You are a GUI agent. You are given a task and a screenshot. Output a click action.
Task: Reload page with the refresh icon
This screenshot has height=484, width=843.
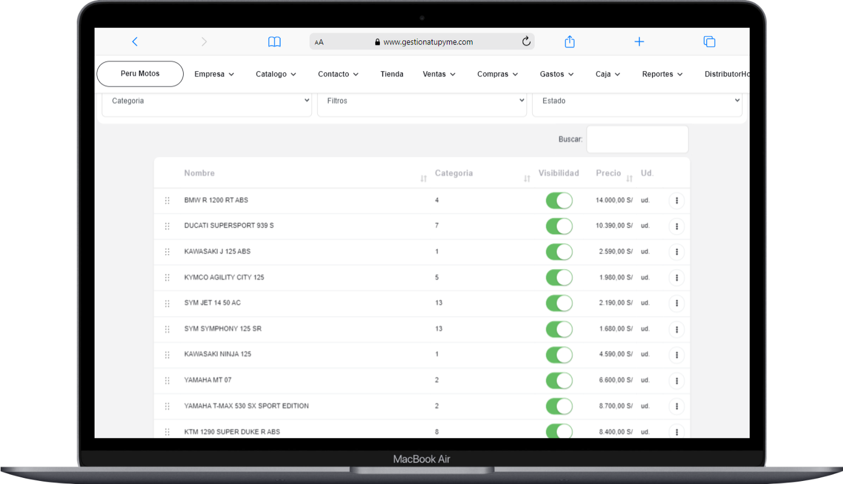526,42
